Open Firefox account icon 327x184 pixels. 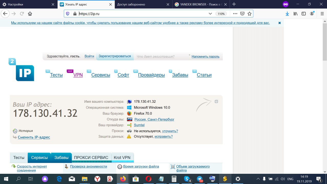(312, 14)
